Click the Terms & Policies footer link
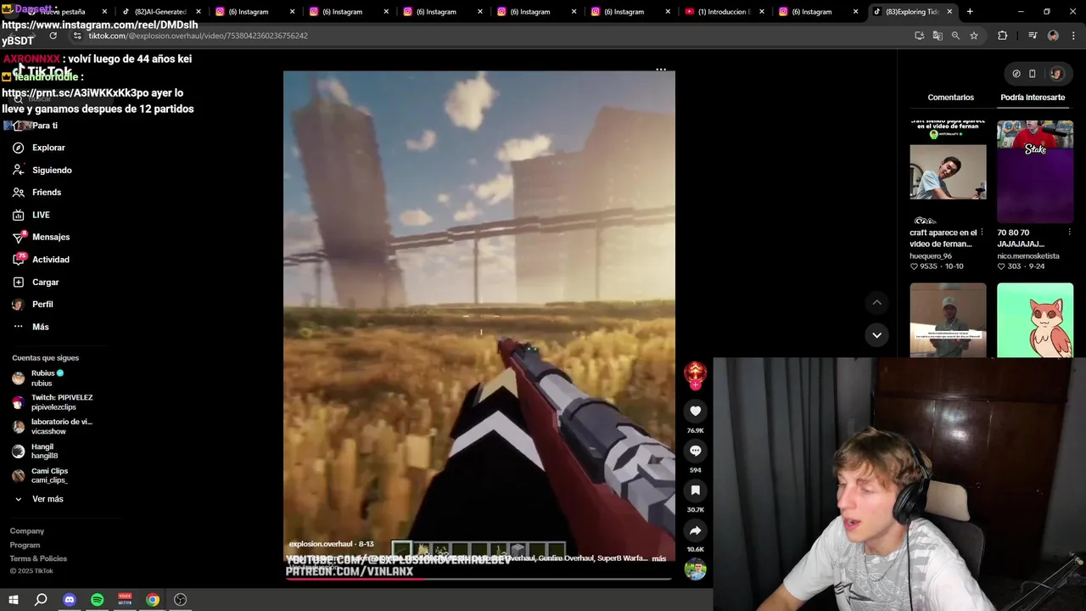This screenshot has width=1086, height=611. point(38,558)
